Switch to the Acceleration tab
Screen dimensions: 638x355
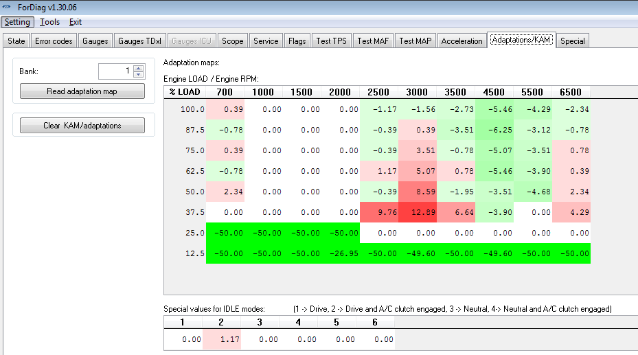pyautogui.click(x=462, y=41)
